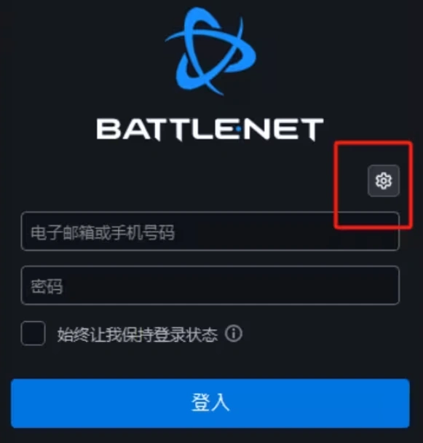
Task: Focus the 电子邮箱或手机号码 input field
Action: [210, 231]
